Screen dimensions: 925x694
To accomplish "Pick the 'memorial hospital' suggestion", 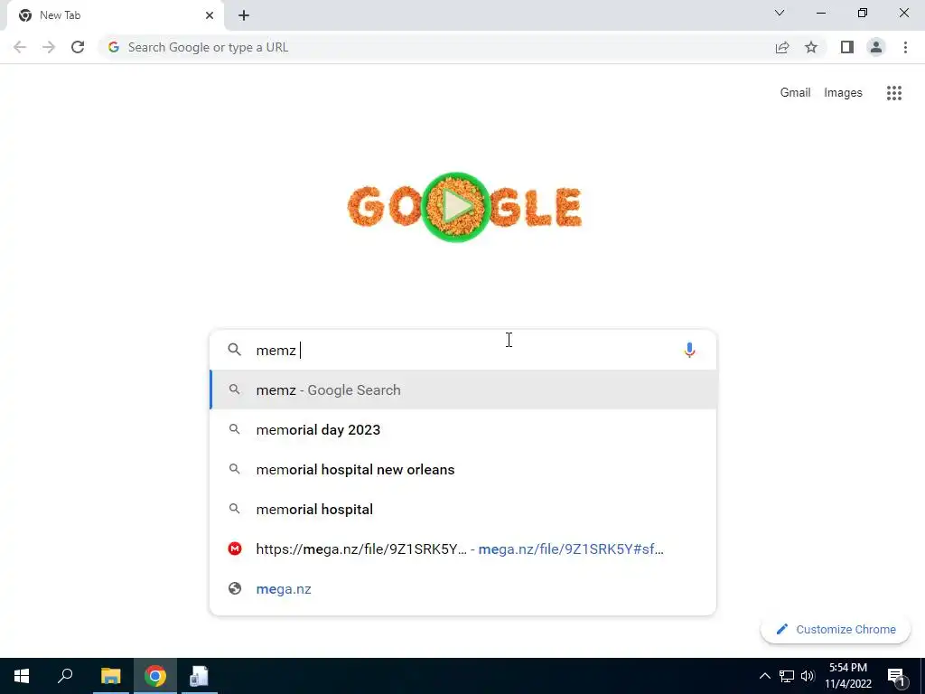I will click(463, 510).
